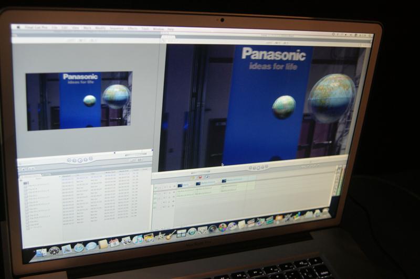Image resolution: width=420 pixels, height=279 pixels.
Task: Click the Canvas shuttle slider below the video
Action: 201,171
